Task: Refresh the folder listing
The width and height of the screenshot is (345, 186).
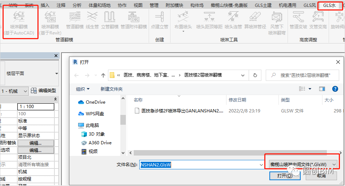Action: [255, 75]
